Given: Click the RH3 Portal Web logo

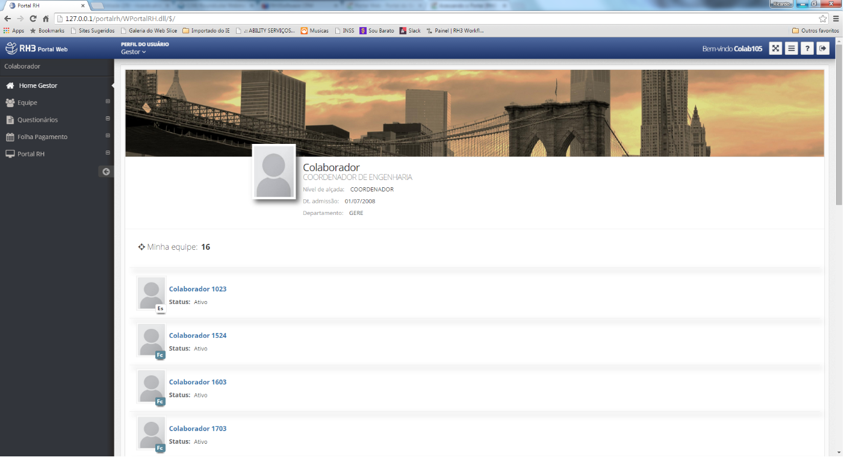Looking at the screenshot, I should click(x=36, y=49).
